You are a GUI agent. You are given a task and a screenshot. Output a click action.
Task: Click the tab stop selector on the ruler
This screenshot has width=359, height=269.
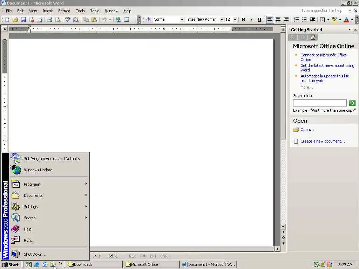(x=5, y=29)
